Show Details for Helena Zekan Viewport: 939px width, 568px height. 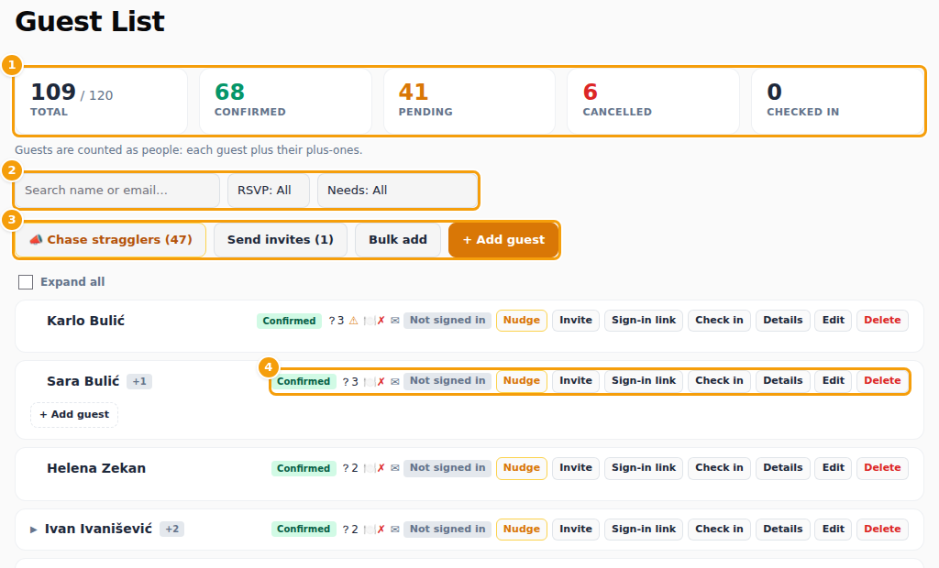(783, 468)
